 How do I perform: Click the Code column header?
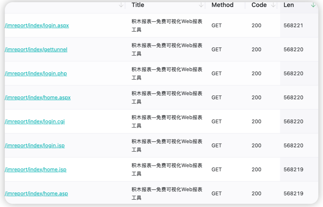(259, 5)
